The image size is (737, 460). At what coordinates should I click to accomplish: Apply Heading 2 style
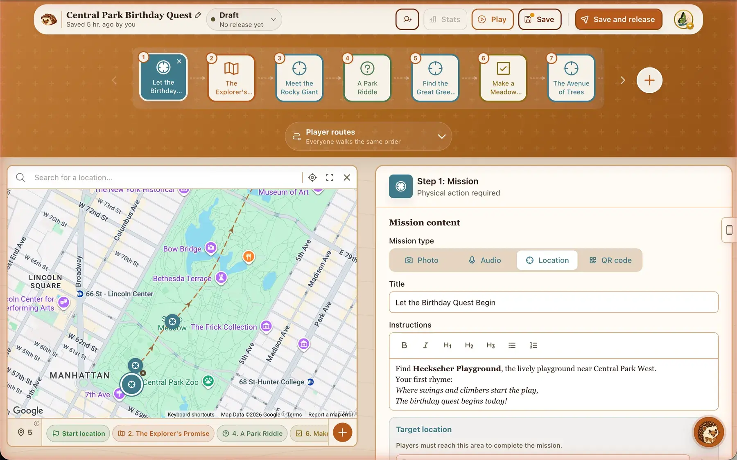tap(469, 346)
